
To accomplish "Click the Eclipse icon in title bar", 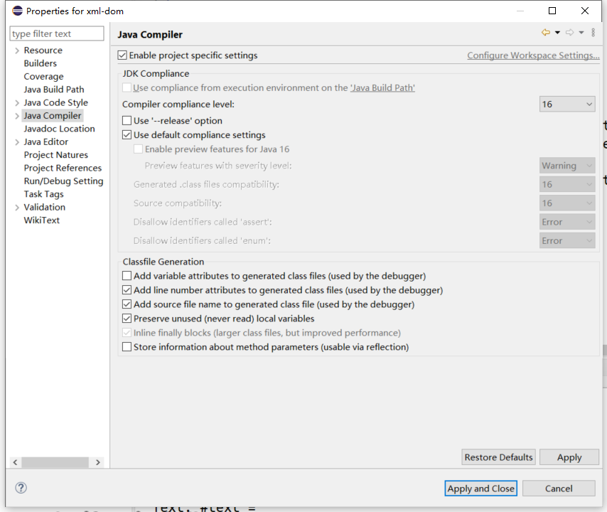I will (x=18, y=11).
